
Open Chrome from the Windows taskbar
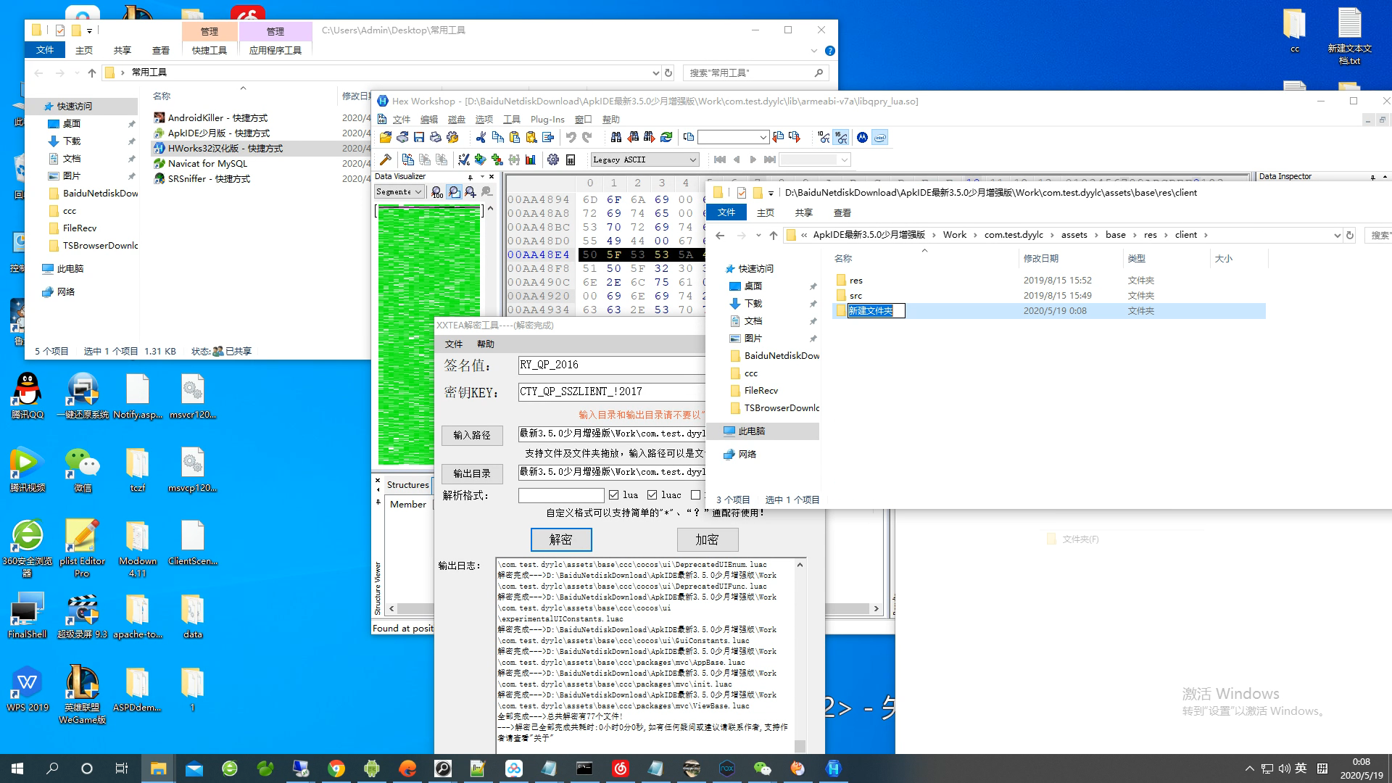pyautogui.click(x=336, y=768)
